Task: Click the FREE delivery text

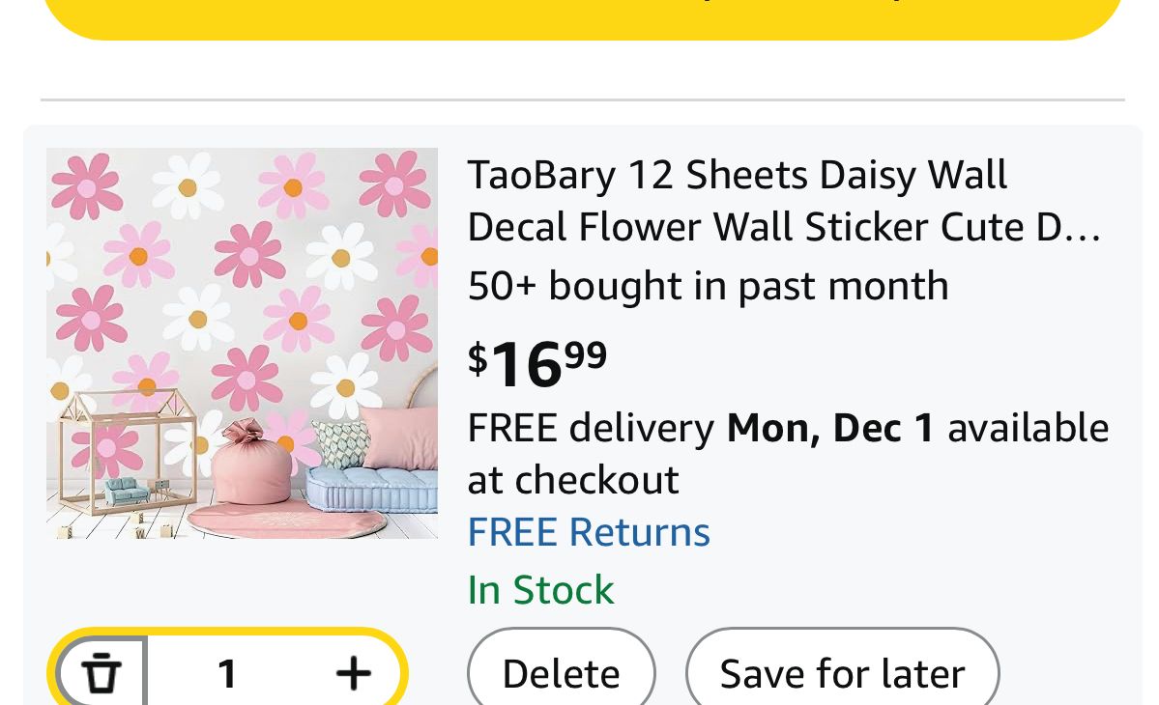Action: (591, 427)
